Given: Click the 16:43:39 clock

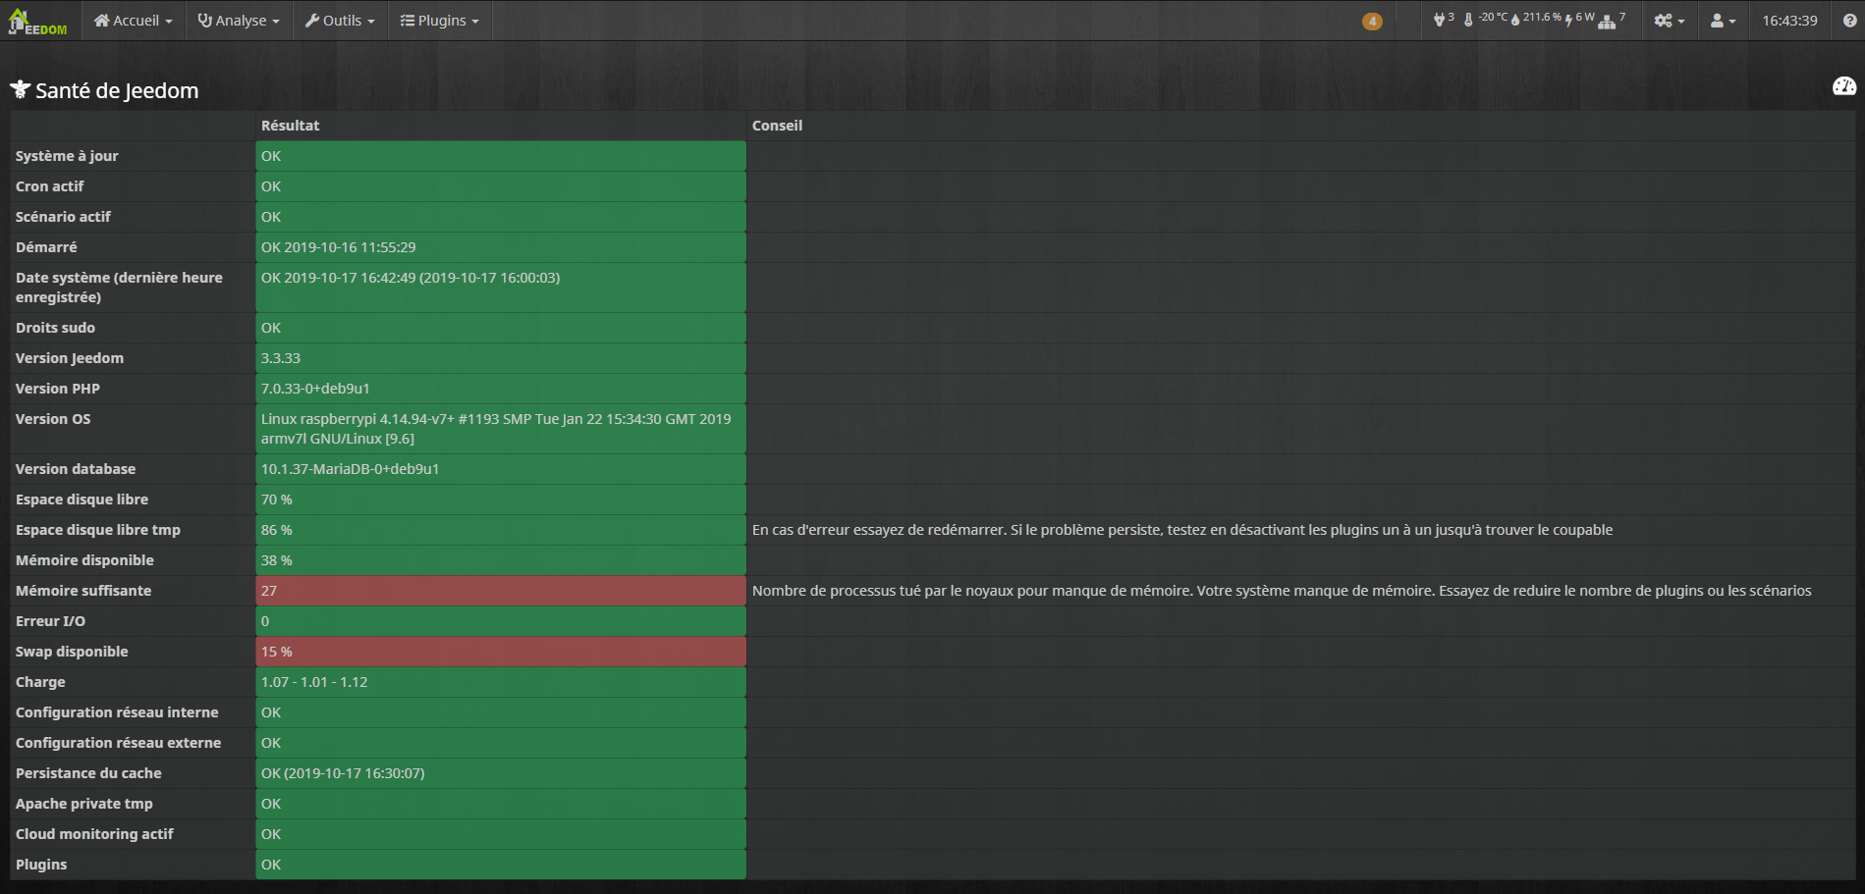Looking at the screenshot, I should pos(1789,21).
